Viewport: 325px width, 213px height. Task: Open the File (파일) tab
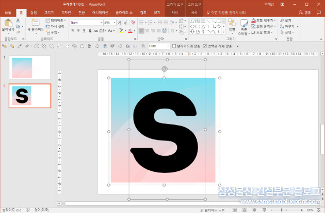[8, 13]
